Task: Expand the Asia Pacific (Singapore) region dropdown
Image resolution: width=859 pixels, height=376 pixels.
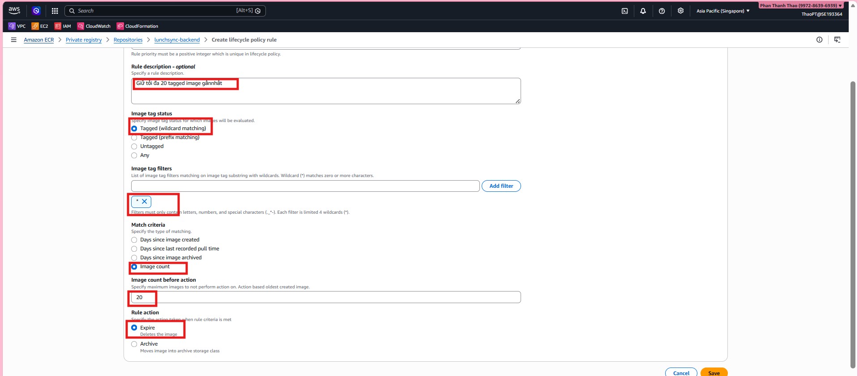Action: pyautogui.click(x=722, y=11)
